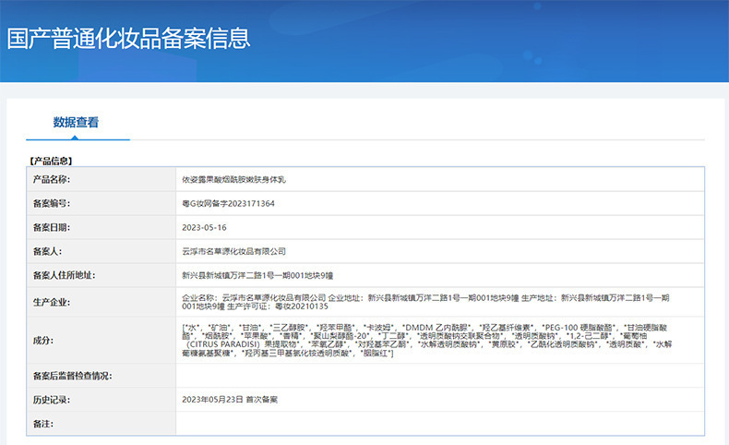Open the 数据查看 tab

point(76,122)
